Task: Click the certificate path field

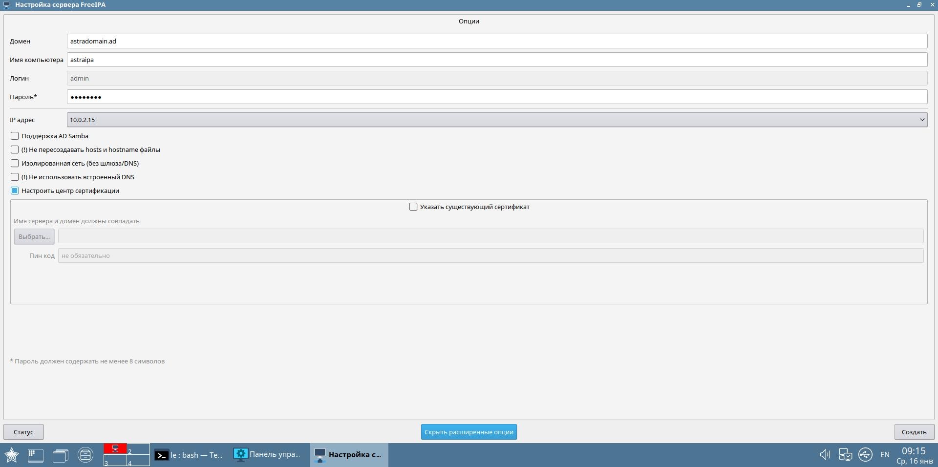Action: tap(490, 236)
